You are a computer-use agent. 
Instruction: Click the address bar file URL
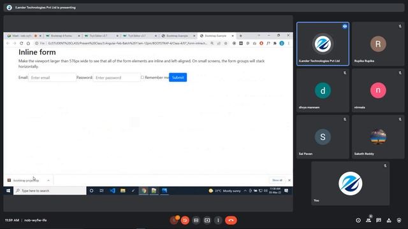tap(127, 43)
